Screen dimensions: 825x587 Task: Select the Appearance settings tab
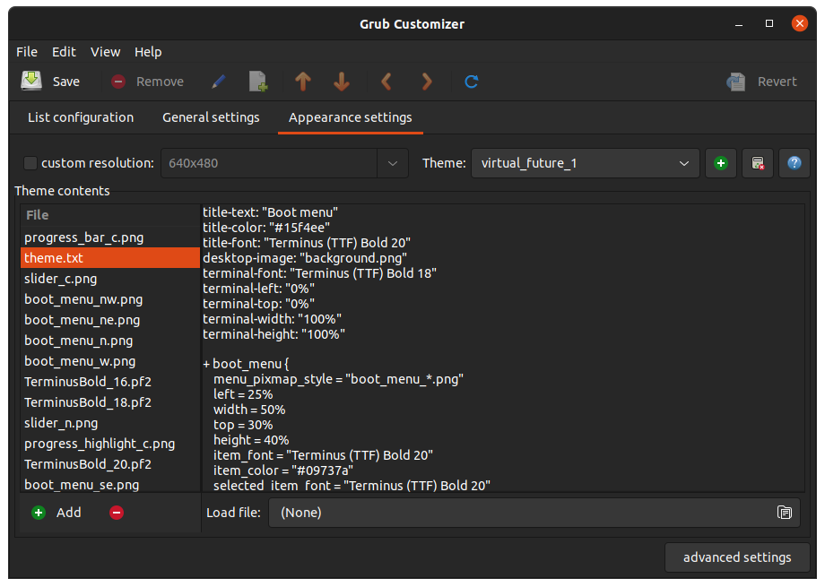pyautogui.click(x=351, y=117)
